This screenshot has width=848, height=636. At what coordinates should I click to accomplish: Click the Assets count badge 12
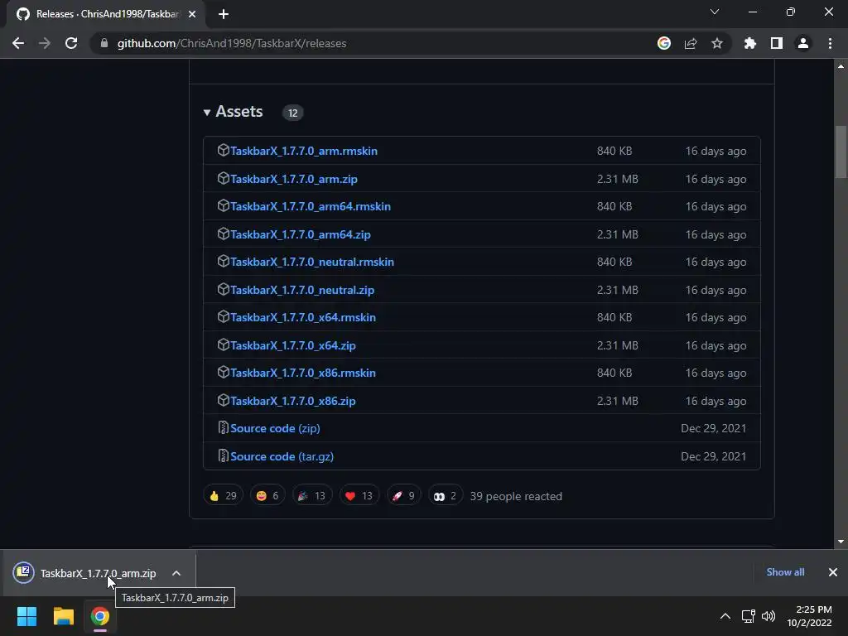tap(292, 113)
